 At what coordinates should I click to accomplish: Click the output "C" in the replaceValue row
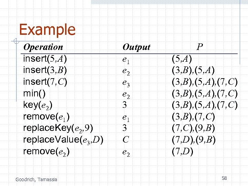[x=125, y=140]
